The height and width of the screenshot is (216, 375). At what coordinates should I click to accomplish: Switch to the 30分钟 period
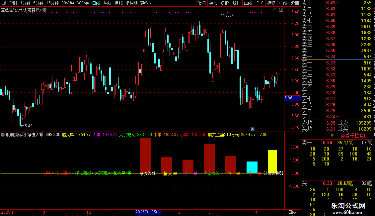pos(68,3)
